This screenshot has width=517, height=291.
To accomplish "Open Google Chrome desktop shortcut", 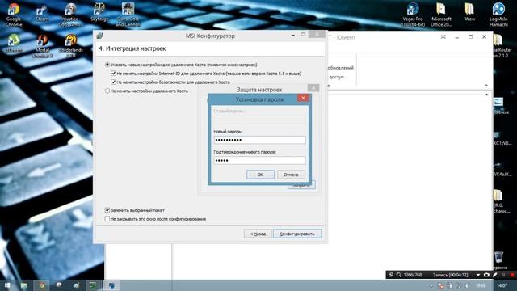I will click(14, 15).
